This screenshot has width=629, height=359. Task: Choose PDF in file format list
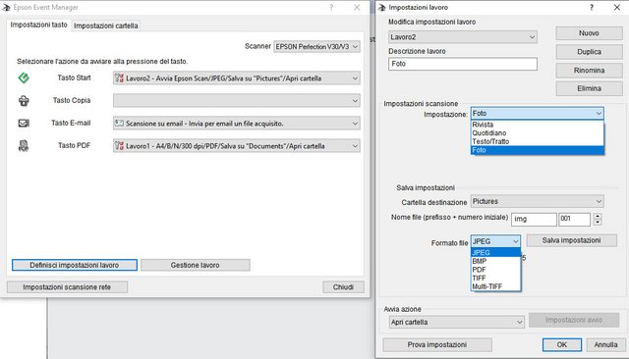tap(495, 270)
